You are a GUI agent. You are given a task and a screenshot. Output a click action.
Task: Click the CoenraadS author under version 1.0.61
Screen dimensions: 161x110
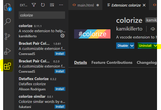point(27,54)
